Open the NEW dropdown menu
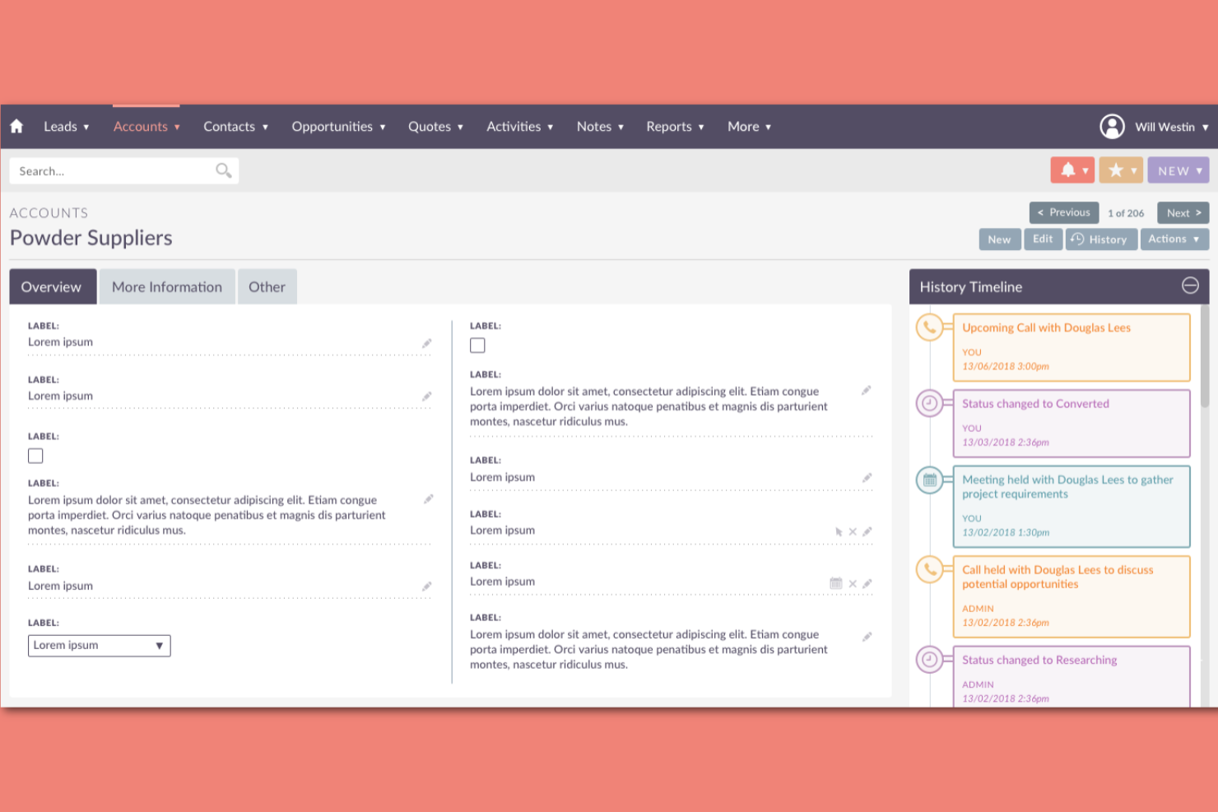 tap(1178, 169)
